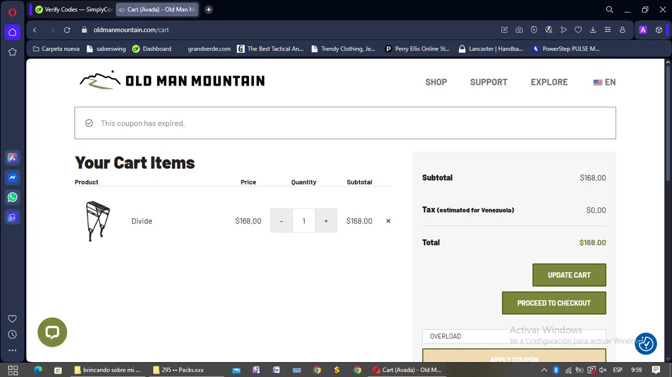Increase Divide quantity with plus
This screenshot has height=377, width=672.
tap(326, 221)
